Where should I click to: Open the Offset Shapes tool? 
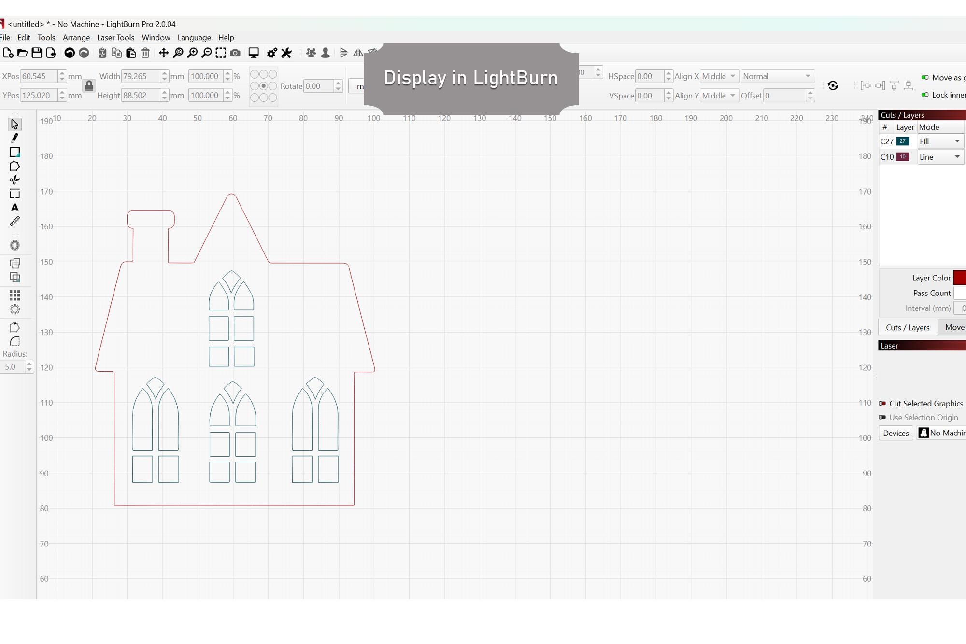tap(14, 245)
